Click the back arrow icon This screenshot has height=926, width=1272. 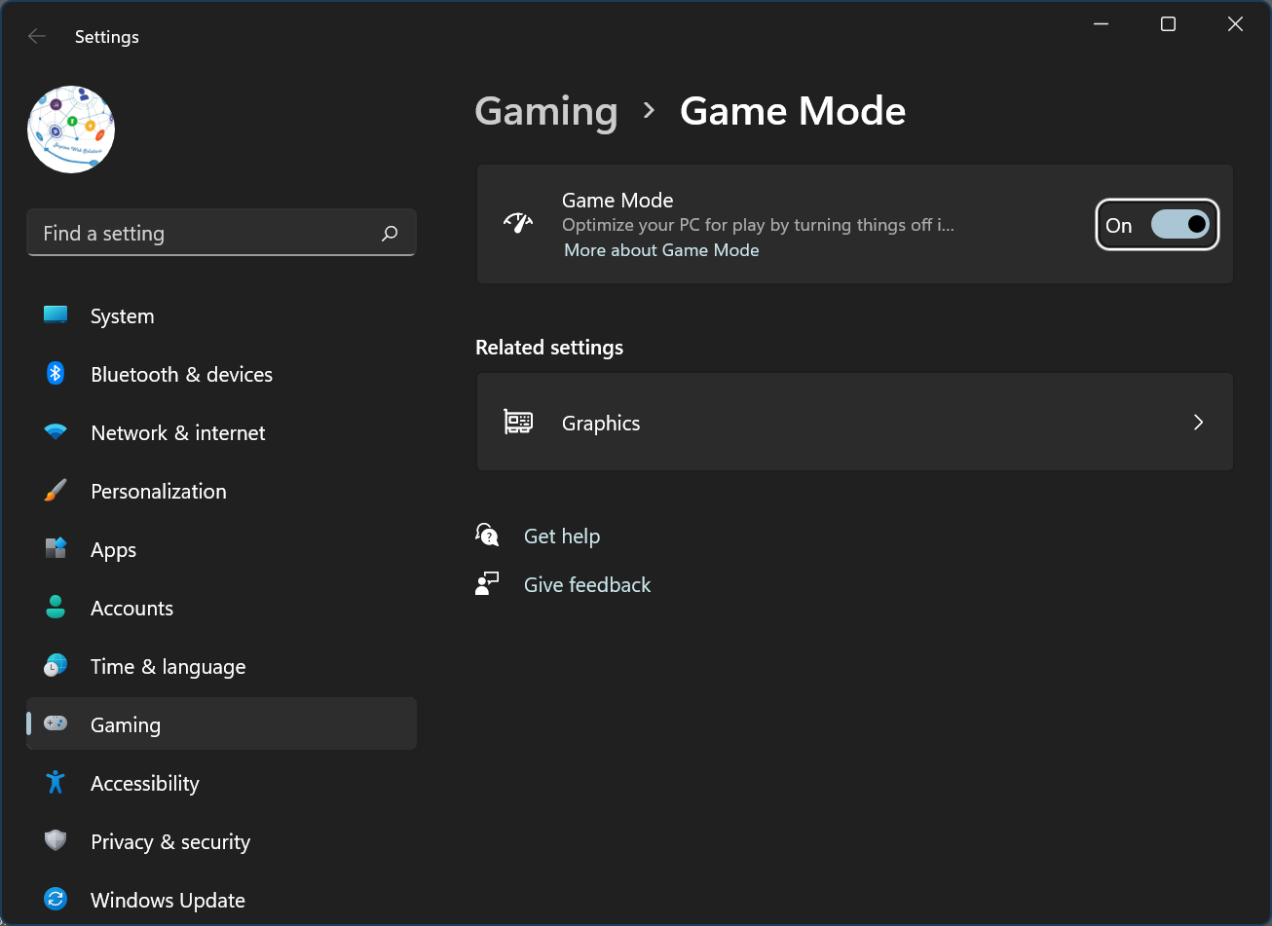pos(37,37)
